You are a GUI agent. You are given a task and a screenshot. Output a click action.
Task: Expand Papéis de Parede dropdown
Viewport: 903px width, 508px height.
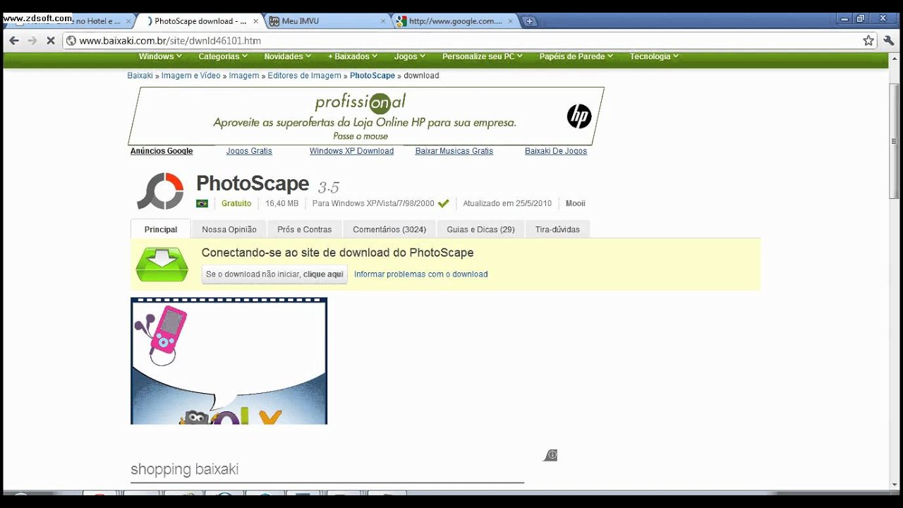tap(578, 56)
